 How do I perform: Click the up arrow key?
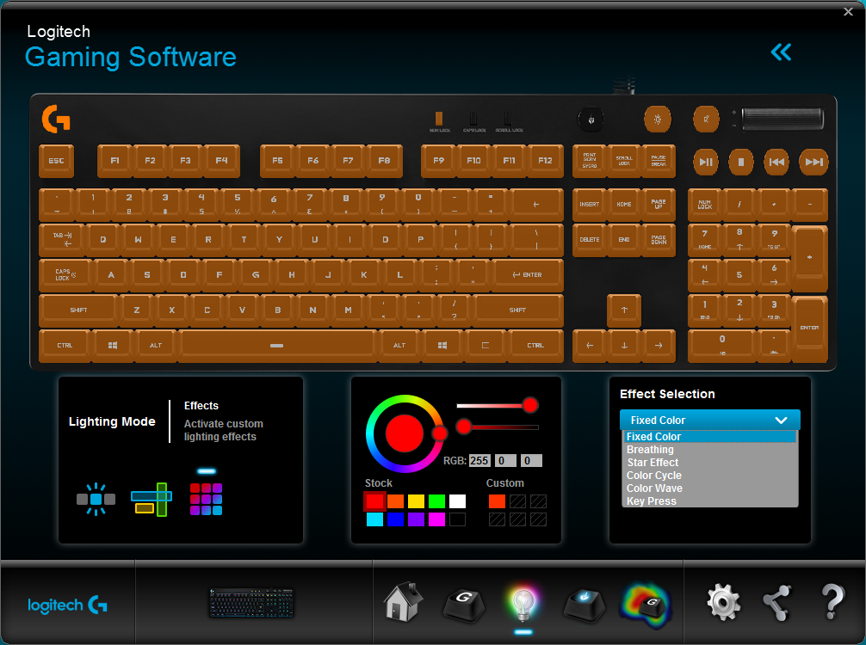point(624,310)
